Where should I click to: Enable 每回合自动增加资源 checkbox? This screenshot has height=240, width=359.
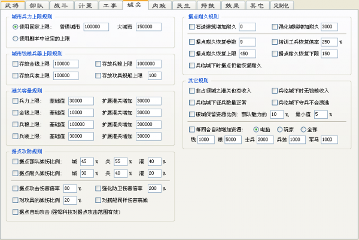(x=191, y=129)
